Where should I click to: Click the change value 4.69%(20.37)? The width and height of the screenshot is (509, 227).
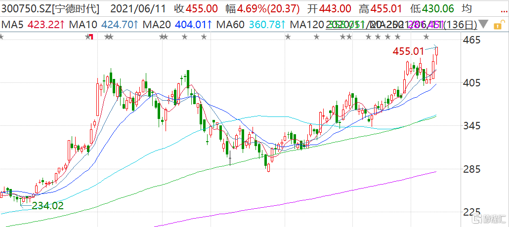tap(262, 9)
